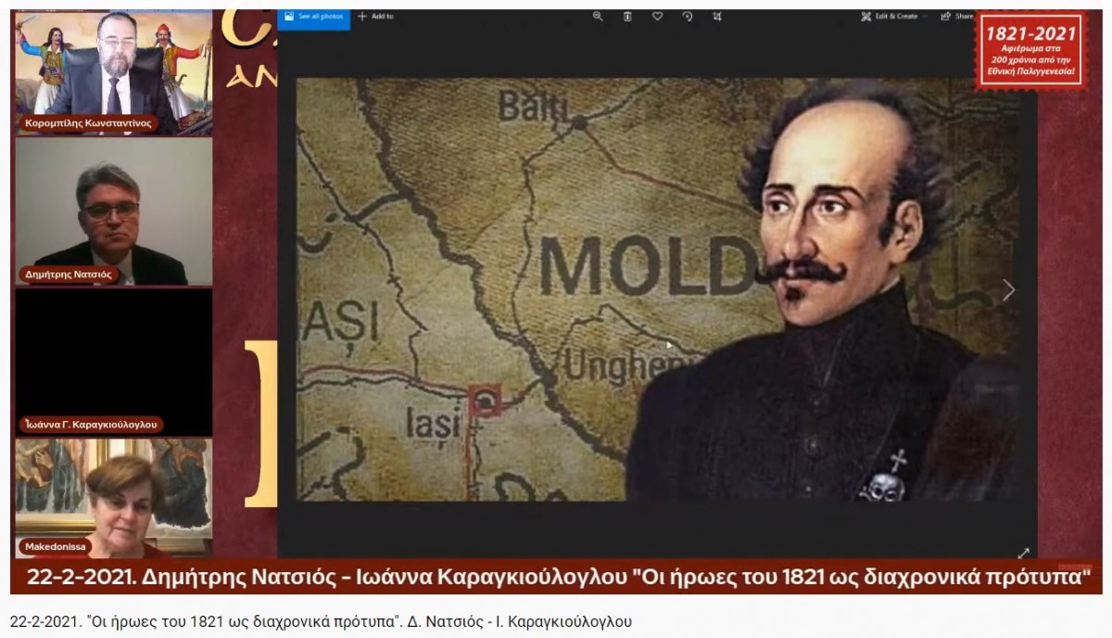Screen dimensions: 1112x638
Task: Select the Makedonissa video tile
Action: tap(114, 498)
